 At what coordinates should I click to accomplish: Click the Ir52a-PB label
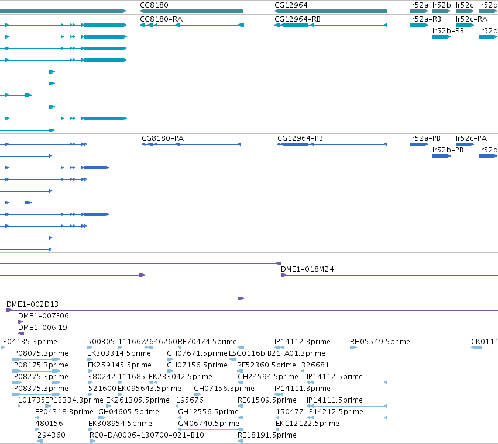[425, 138]
